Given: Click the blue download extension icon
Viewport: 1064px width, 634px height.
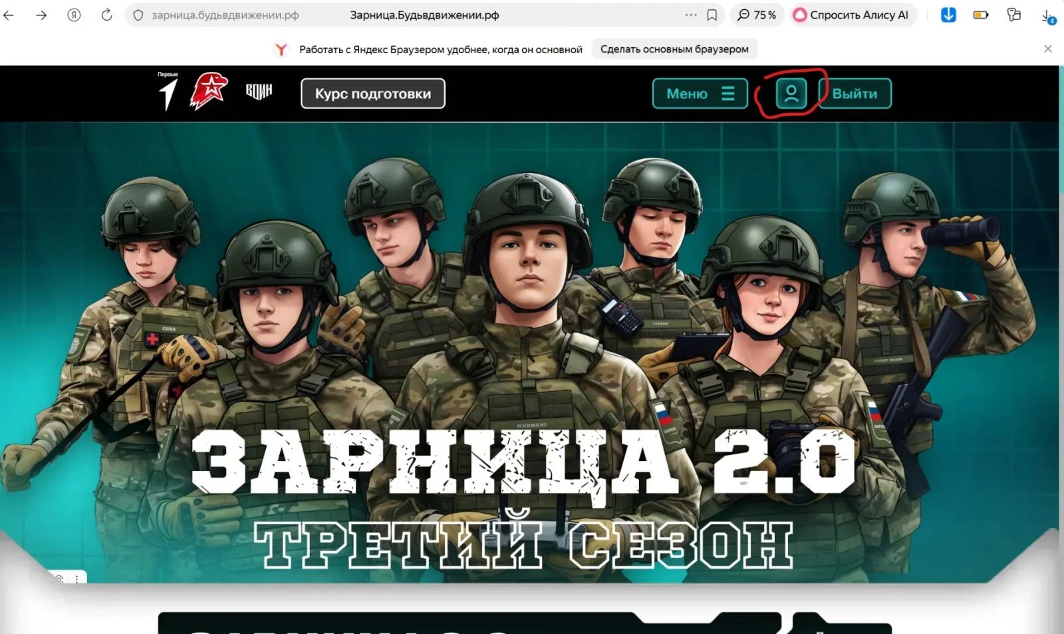Looking at the screenshot, I should click(x=948, y=15).
